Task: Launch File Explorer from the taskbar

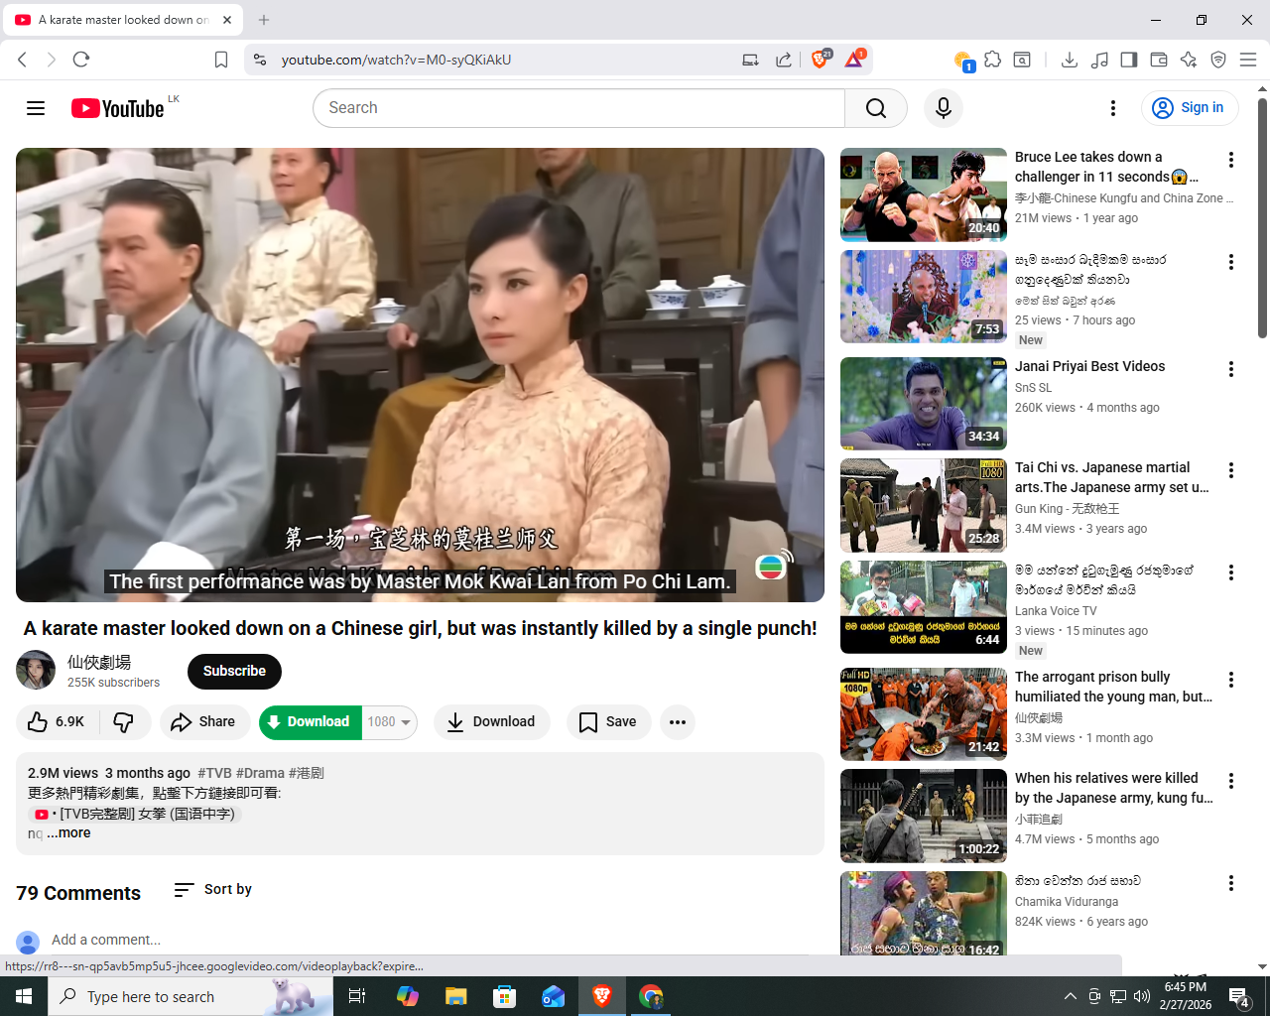Action: tap(455, 996)
